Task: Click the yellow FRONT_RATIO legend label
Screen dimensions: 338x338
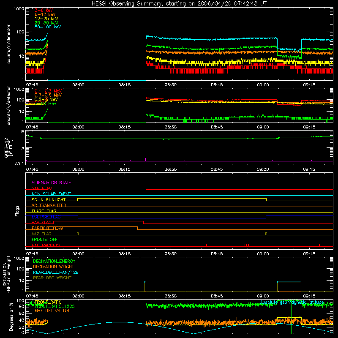Action: [48, 302]
